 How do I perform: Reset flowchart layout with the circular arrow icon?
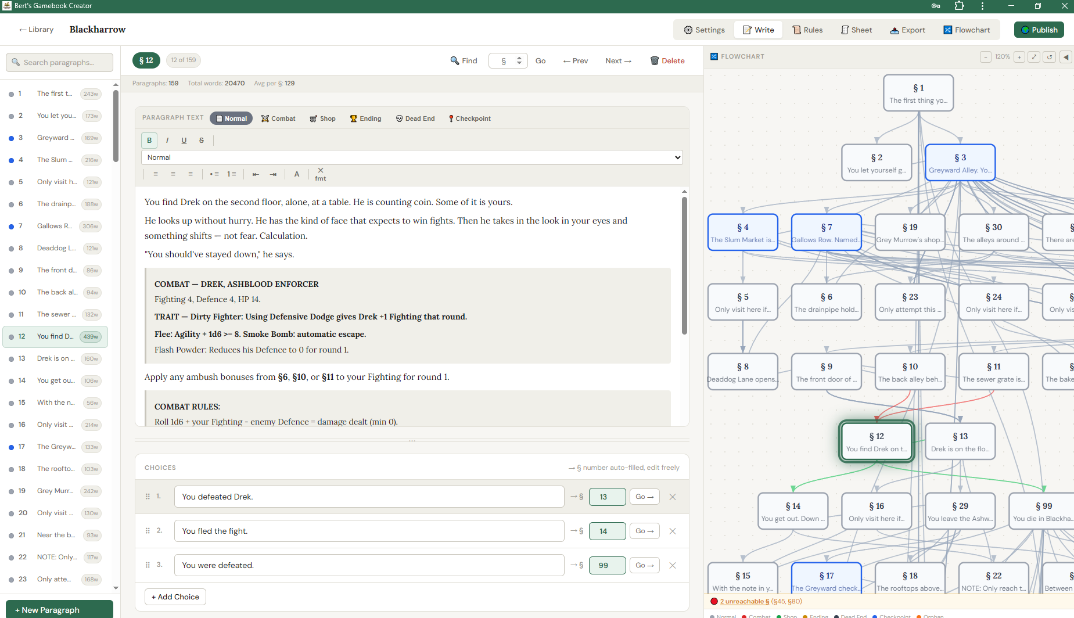(x=1050, y=57)
